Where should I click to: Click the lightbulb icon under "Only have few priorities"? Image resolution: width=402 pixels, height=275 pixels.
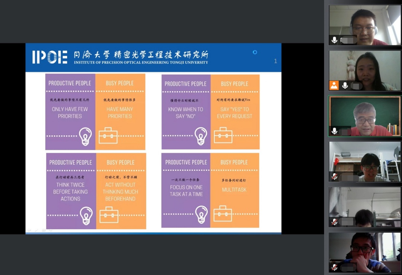[x=85, y=136]
